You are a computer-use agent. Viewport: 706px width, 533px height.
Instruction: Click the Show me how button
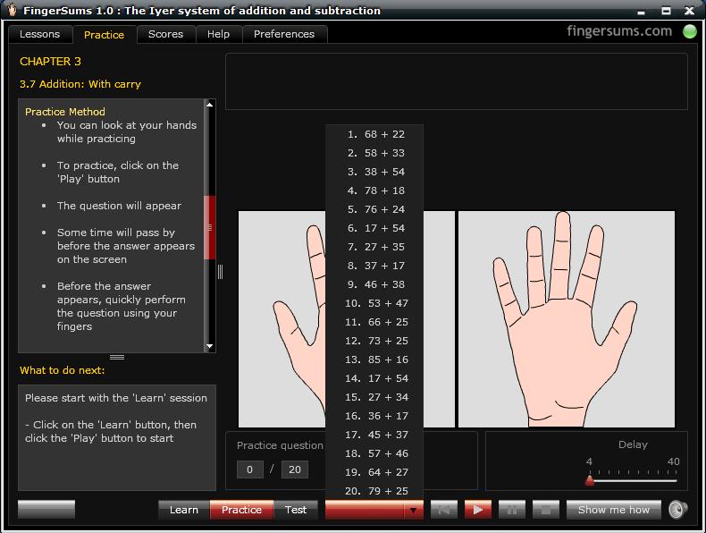(614, 510)
